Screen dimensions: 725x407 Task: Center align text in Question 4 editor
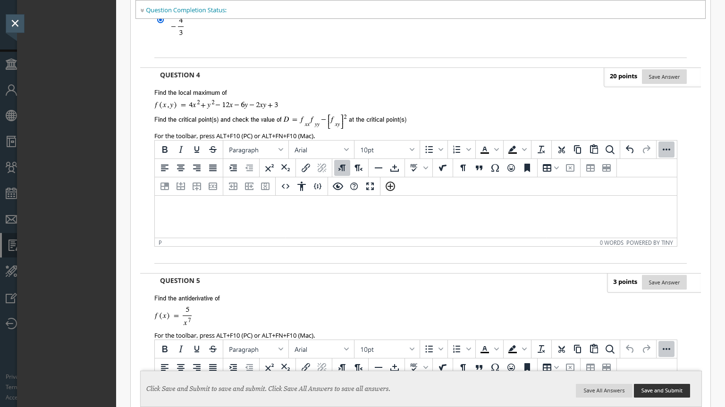click(181, 168)
